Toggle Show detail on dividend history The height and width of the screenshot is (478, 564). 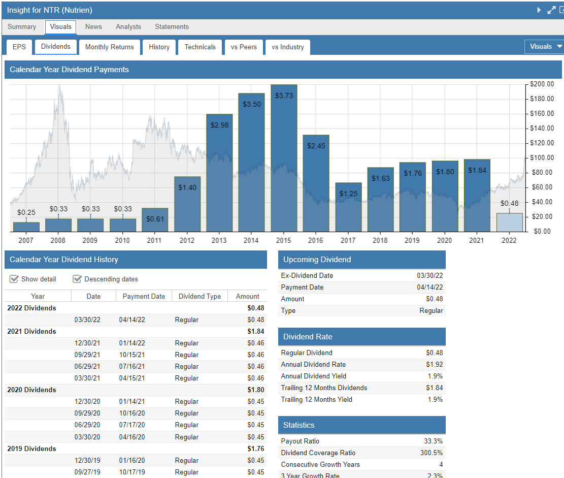(14, 279)
